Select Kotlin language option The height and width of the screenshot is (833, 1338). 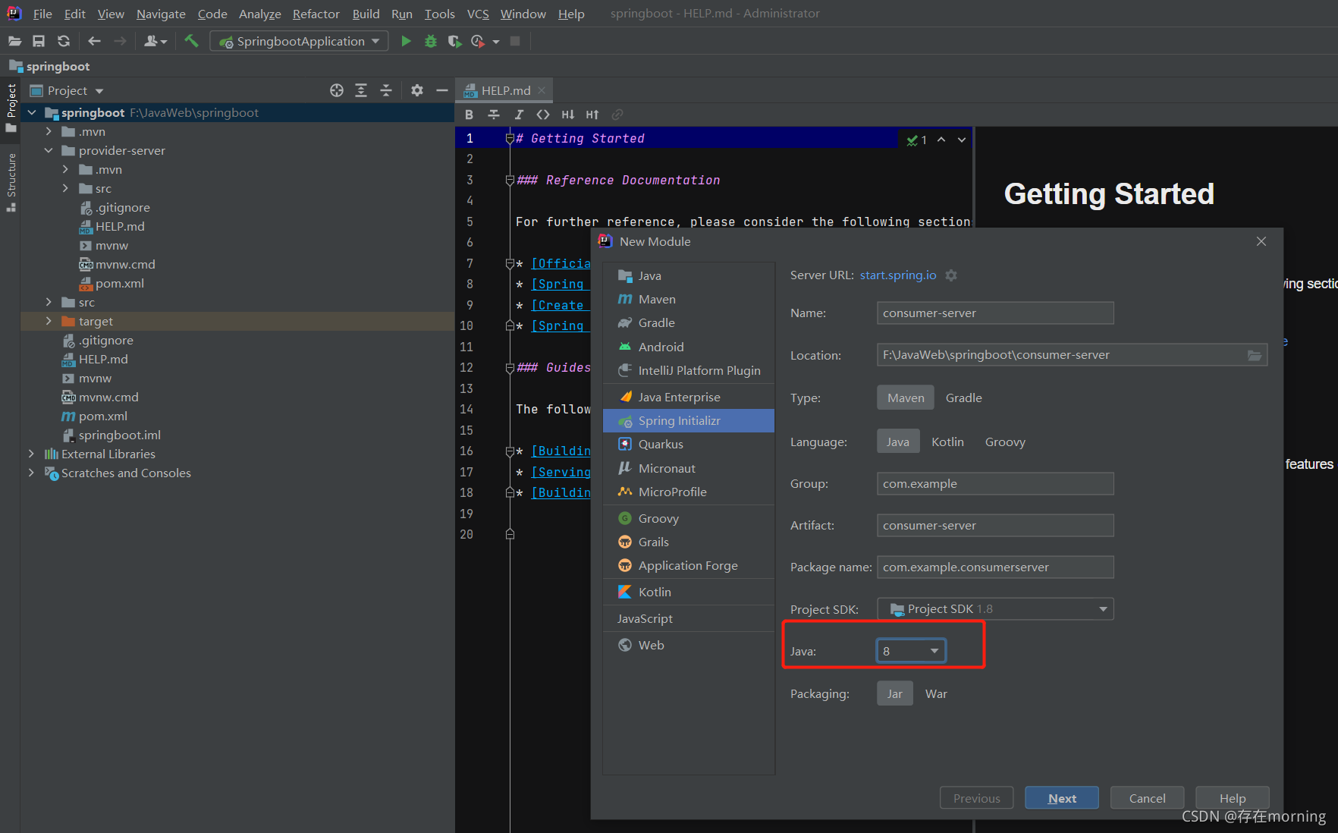(947, 442)
